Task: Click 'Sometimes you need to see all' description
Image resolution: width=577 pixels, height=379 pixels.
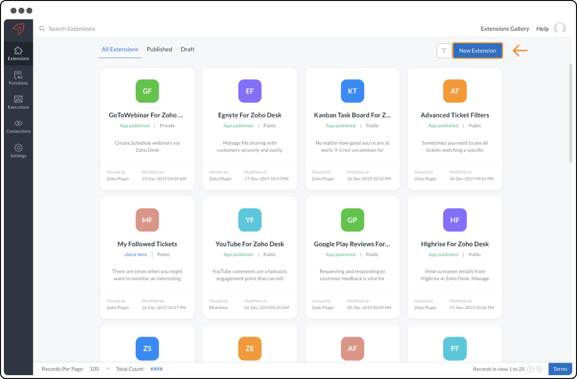Action: [x=455, y=147]
